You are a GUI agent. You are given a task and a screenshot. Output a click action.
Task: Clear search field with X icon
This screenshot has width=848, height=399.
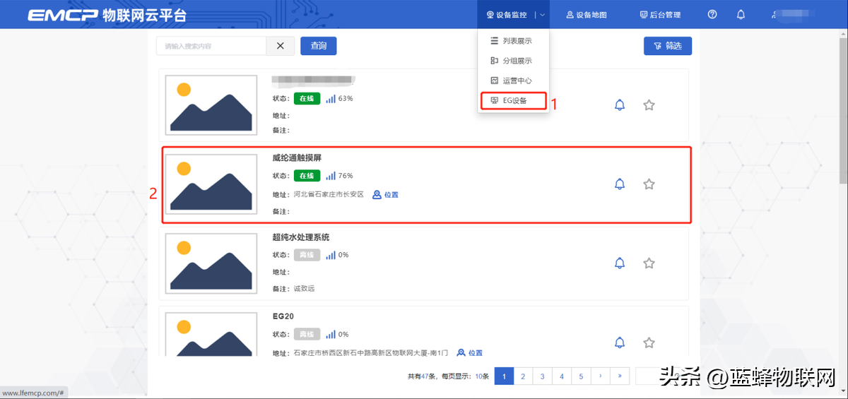tap(280, 46)
